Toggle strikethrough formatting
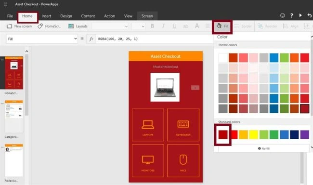 click(x=186, y=26)
